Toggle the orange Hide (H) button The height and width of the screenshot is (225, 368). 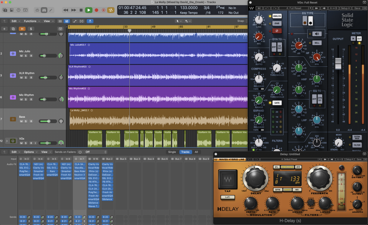[x=22, y=29]
